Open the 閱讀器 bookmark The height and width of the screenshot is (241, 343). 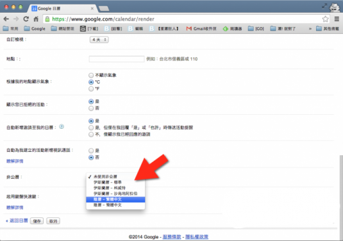[x=233, y=29]
